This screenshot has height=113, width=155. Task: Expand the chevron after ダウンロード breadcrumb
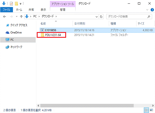(x=56, y=17)
